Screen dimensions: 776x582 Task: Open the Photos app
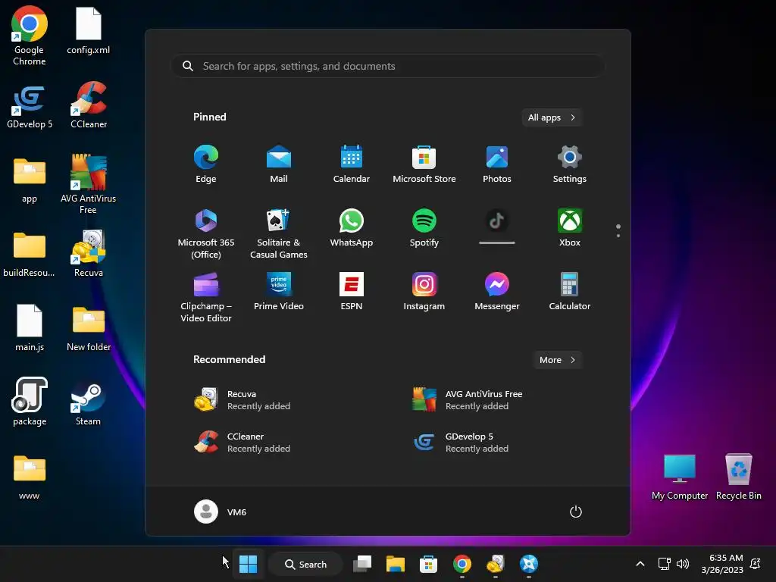pos(497,164)
